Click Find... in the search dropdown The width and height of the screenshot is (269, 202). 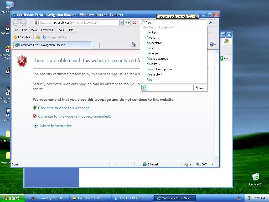(200, 88)
